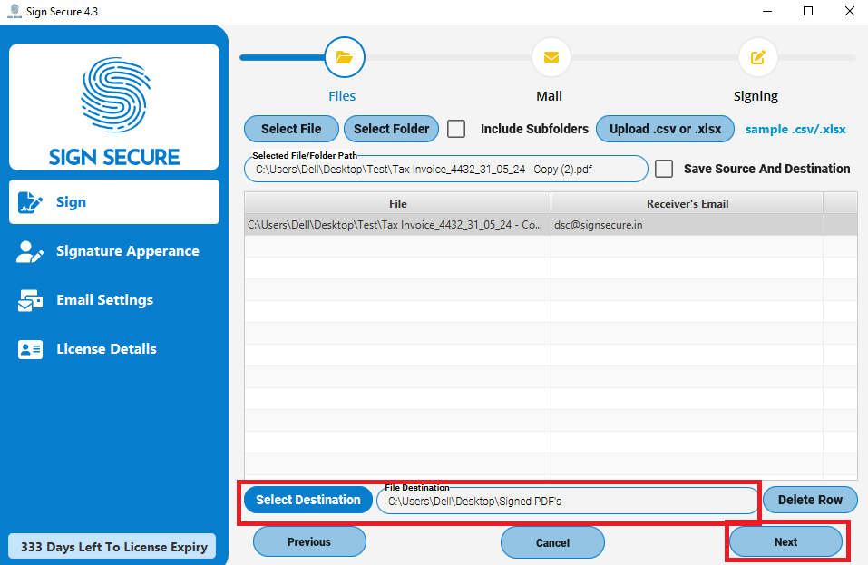
Task: Go back with the Previous button
Action: click(309, 541)
